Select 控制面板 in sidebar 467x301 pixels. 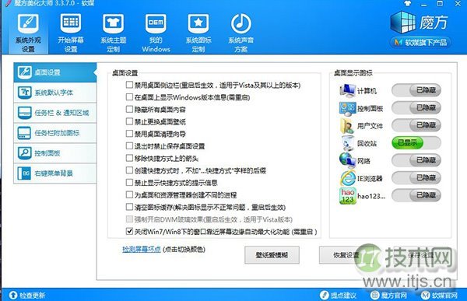point(55,153)
